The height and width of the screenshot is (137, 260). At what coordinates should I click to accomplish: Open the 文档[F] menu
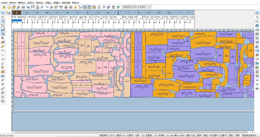pos(5,3)
